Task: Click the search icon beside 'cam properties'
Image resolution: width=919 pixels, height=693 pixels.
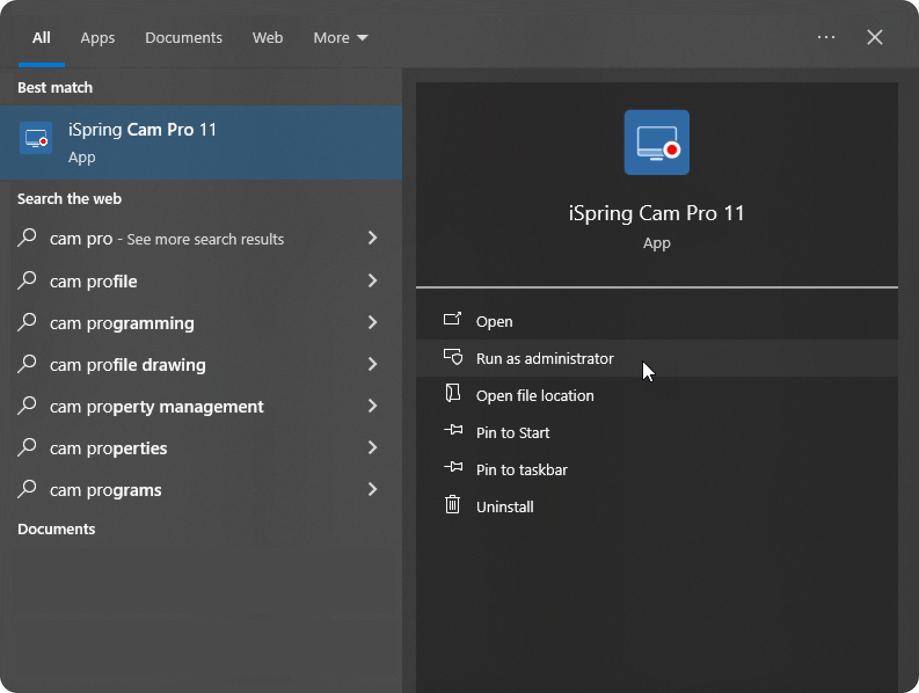Action: coord(27,447)
